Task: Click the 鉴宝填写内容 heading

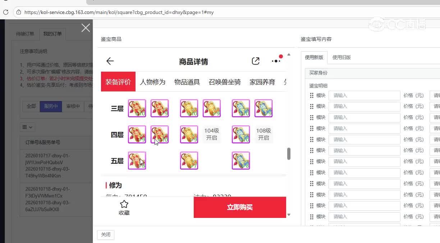Action: click(x=316, y=39)
